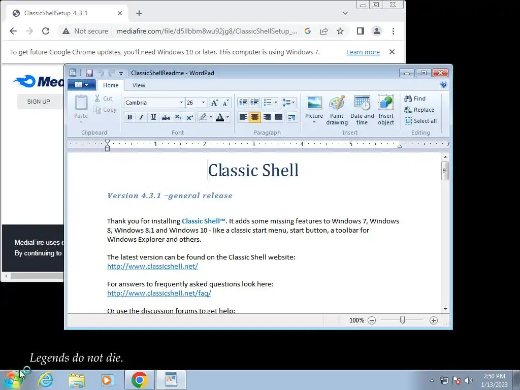Click Cut in the Clipboard group
This screenshot has height=390, width=520.
pos(104,99)
